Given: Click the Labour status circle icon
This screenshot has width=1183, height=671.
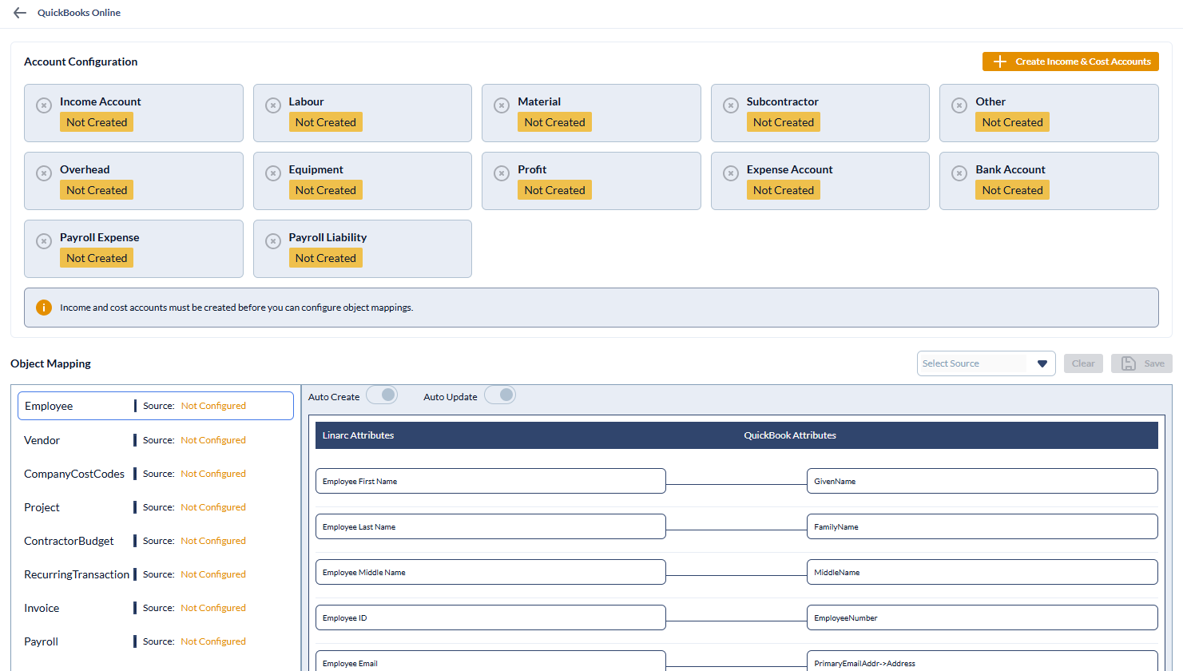Looking at the screenshot, I should [273, 105].
